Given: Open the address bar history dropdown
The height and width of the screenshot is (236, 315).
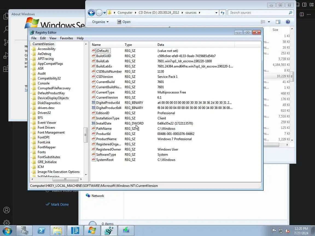Looking at the screenshot, I should tap(216, 13).
